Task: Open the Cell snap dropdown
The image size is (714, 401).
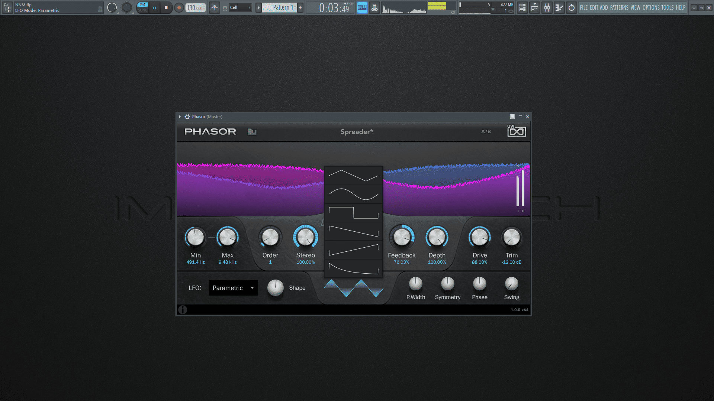Action: pyautogui.click(x=240, y=7)
